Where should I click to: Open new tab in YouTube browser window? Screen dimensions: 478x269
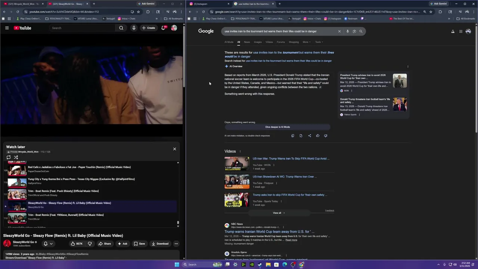(x=94, y=4)
